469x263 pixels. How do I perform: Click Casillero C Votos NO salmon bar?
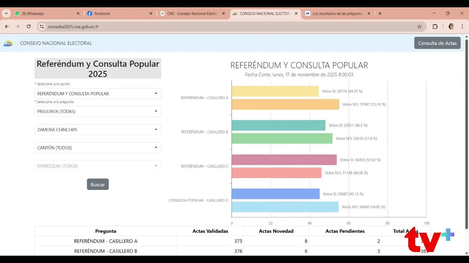point(277,173)
